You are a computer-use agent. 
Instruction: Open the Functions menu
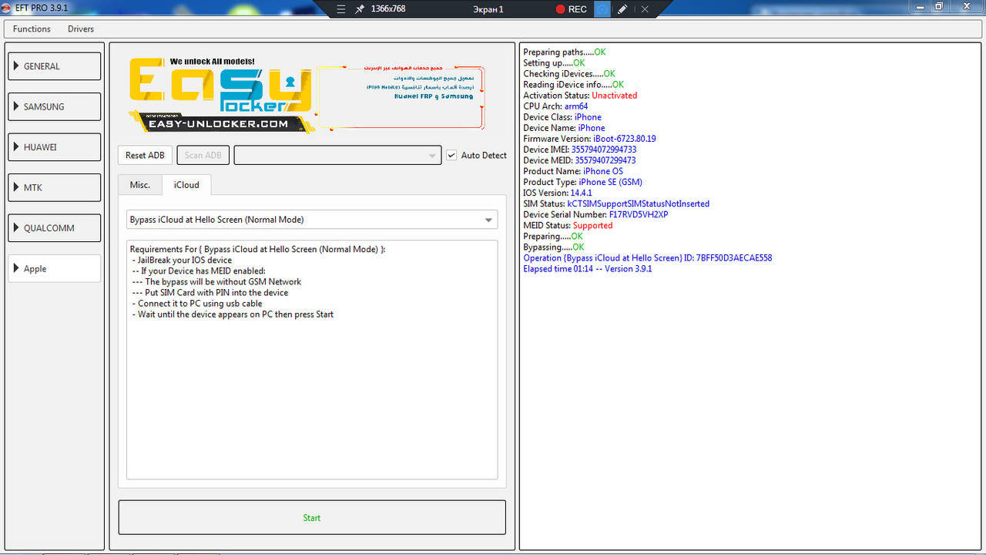[x=32, y=29]
